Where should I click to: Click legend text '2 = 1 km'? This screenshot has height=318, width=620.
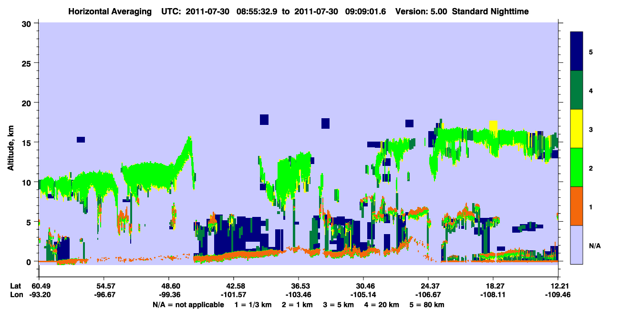(297, 305)
